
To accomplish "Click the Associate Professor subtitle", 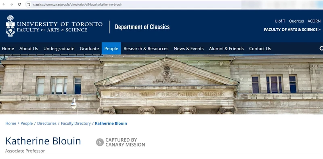I will click(25, 151).
